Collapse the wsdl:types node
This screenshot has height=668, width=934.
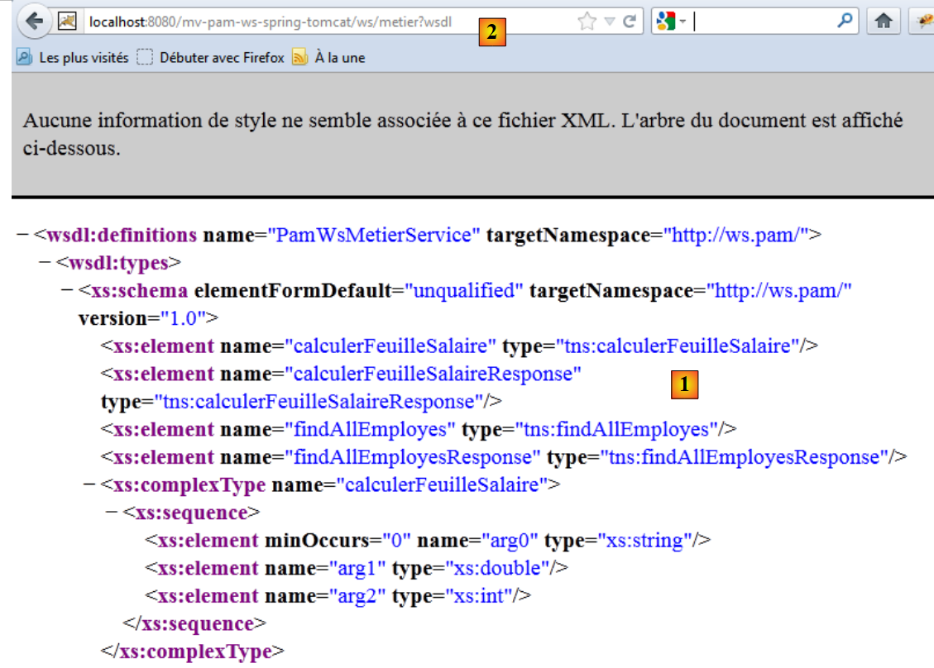[x=46, y=263]
